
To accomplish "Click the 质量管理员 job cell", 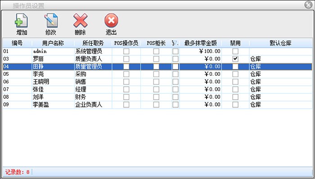I will 93,67.
